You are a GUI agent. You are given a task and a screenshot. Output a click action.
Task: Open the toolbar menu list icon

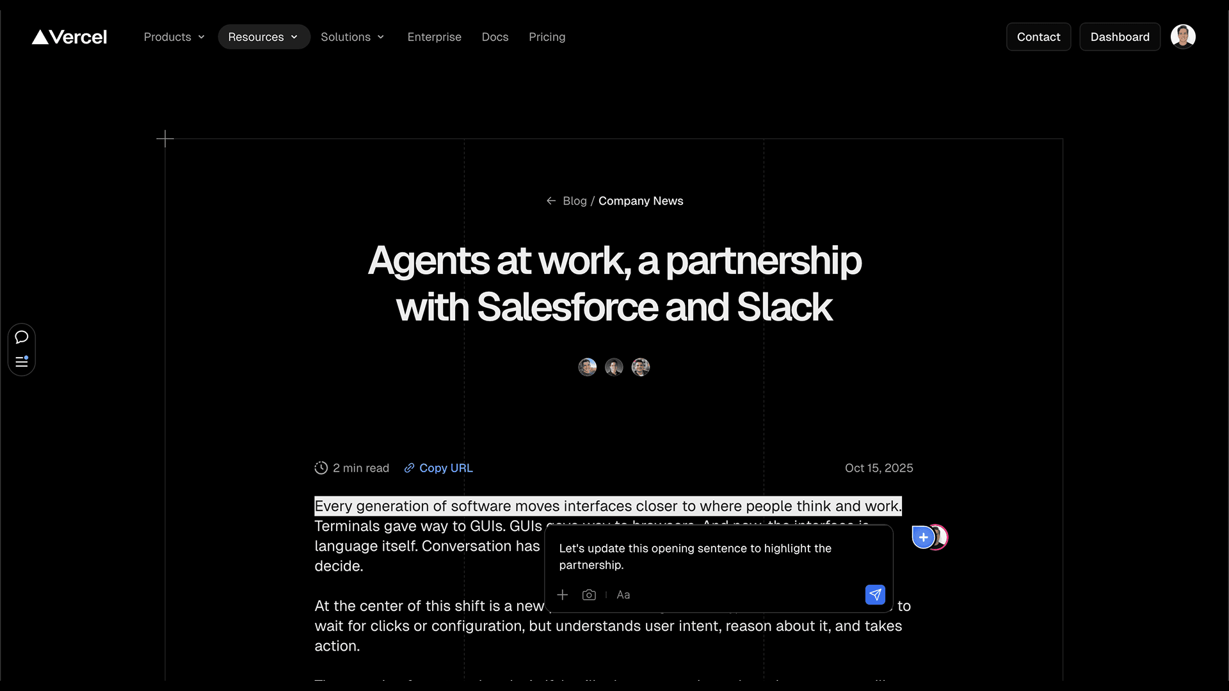pos(21,362)
